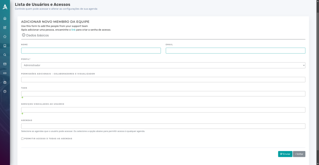Open the Home icon in the sidebar
319x165 pixels.
5,18
